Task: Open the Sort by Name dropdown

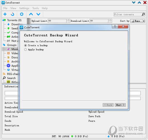Action: point(138,21)
